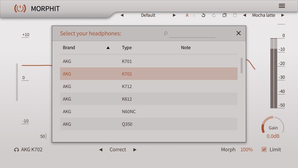The height and width of the screenshot is (168, 298).
Task: Switch to previous theme before Mocha latte
Action: (x=245, y=15)
